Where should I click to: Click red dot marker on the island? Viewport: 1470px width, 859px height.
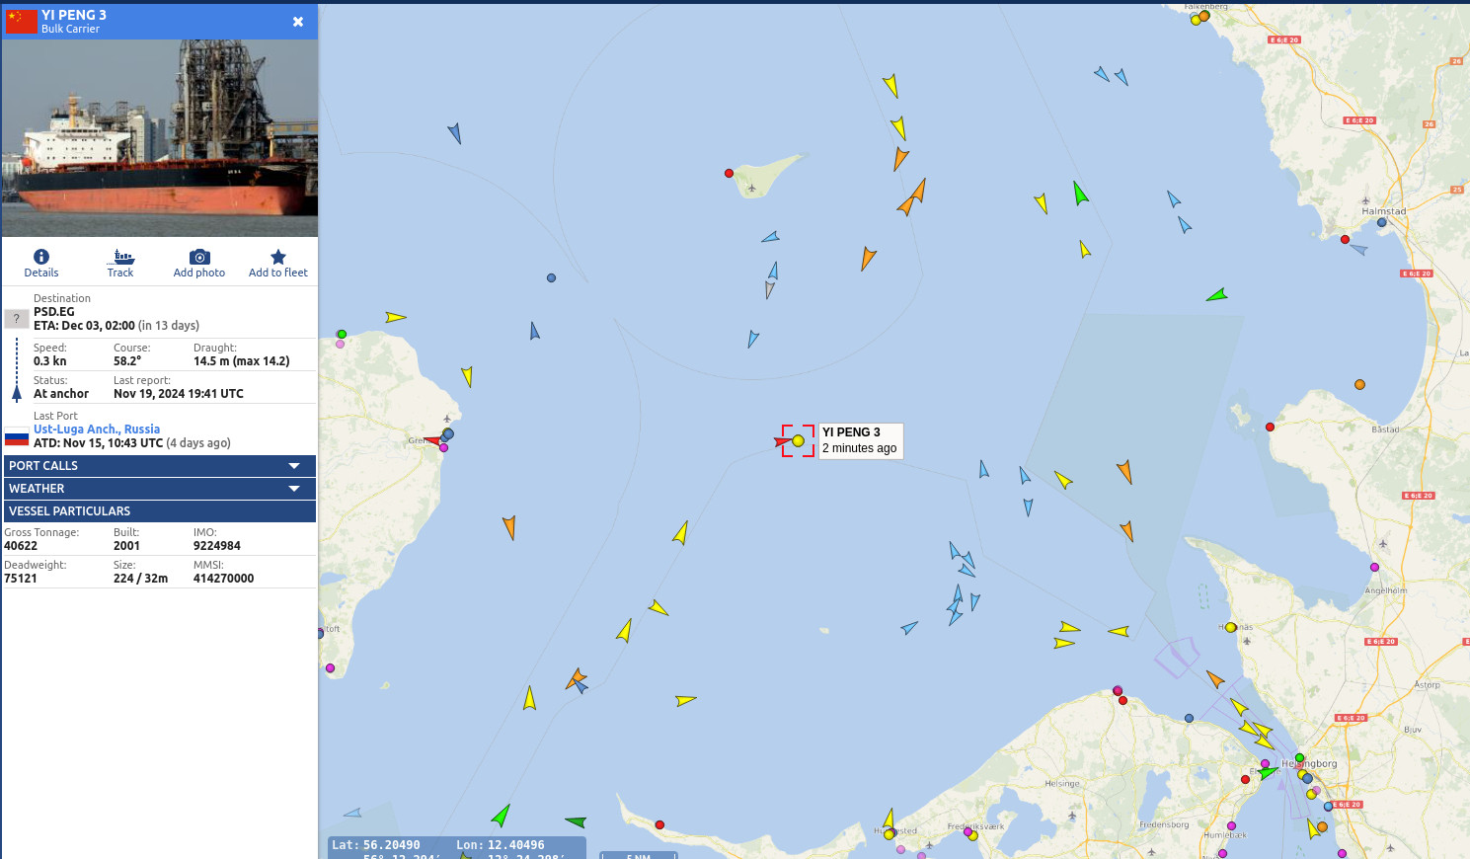point(730,173)
